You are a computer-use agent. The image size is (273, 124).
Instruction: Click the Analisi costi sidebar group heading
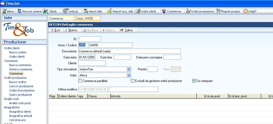click(x=11, y=99)
